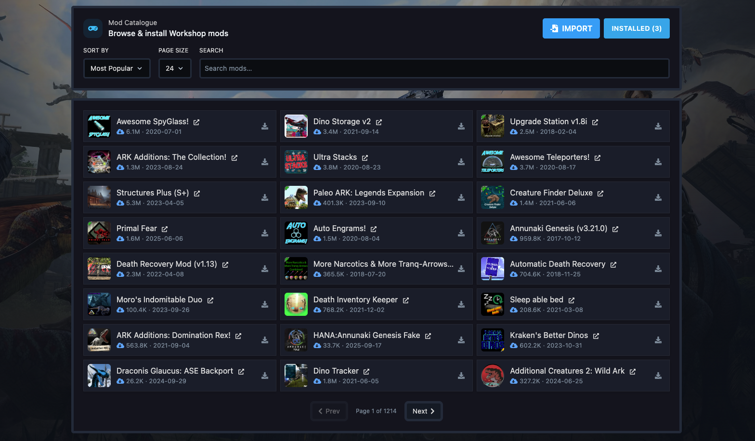This screenshot has width=755, height=441.
Task: Download Structures Plus (S+) mod
Action: click(x=265, y=197)
